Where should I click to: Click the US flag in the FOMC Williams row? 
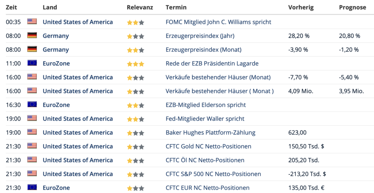(x=32, y=22)
